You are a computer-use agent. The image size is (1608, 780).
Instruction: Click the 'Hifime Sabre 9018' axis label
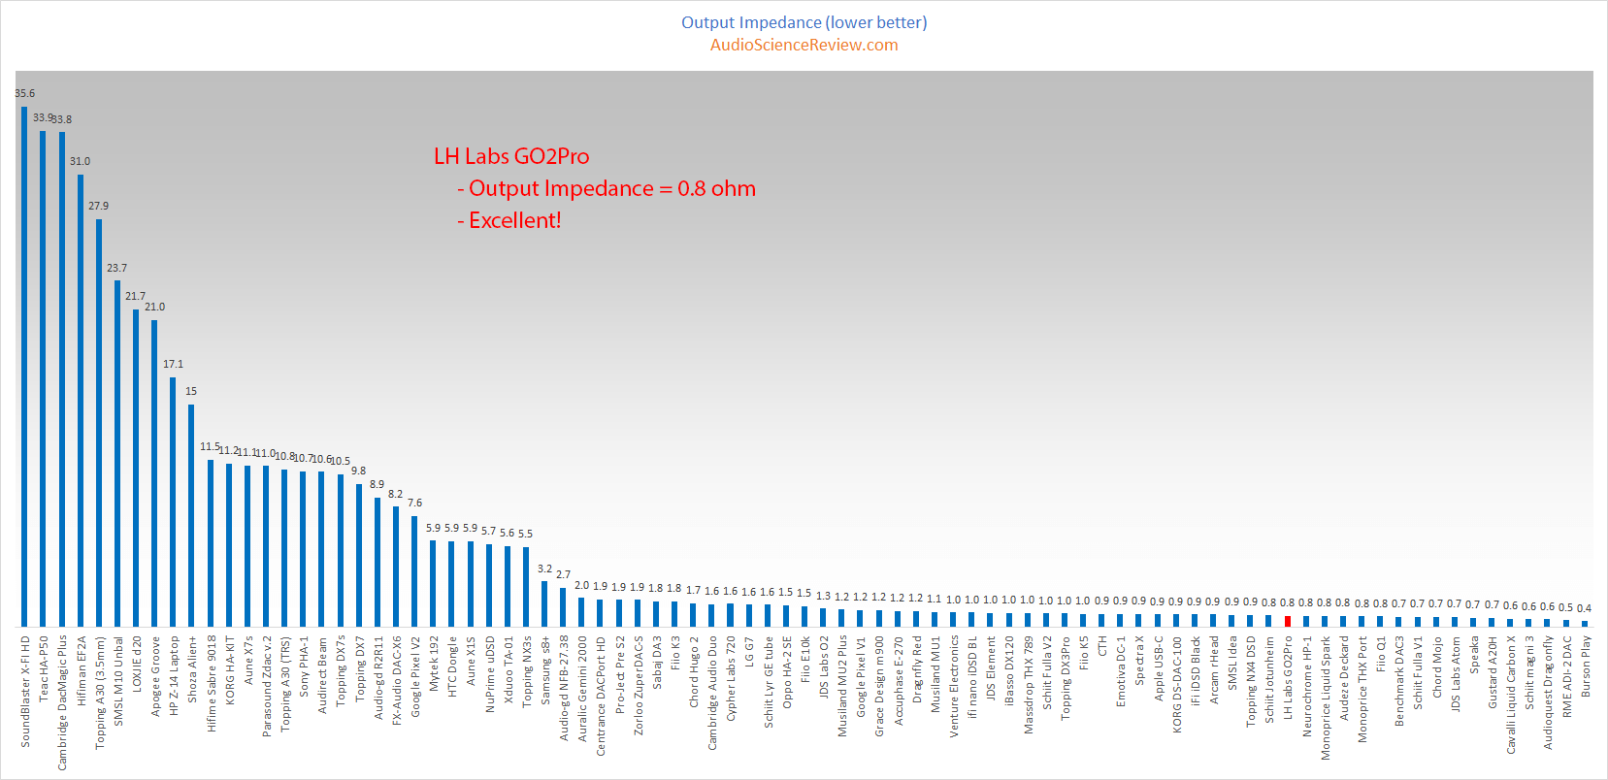click(211, 684)
